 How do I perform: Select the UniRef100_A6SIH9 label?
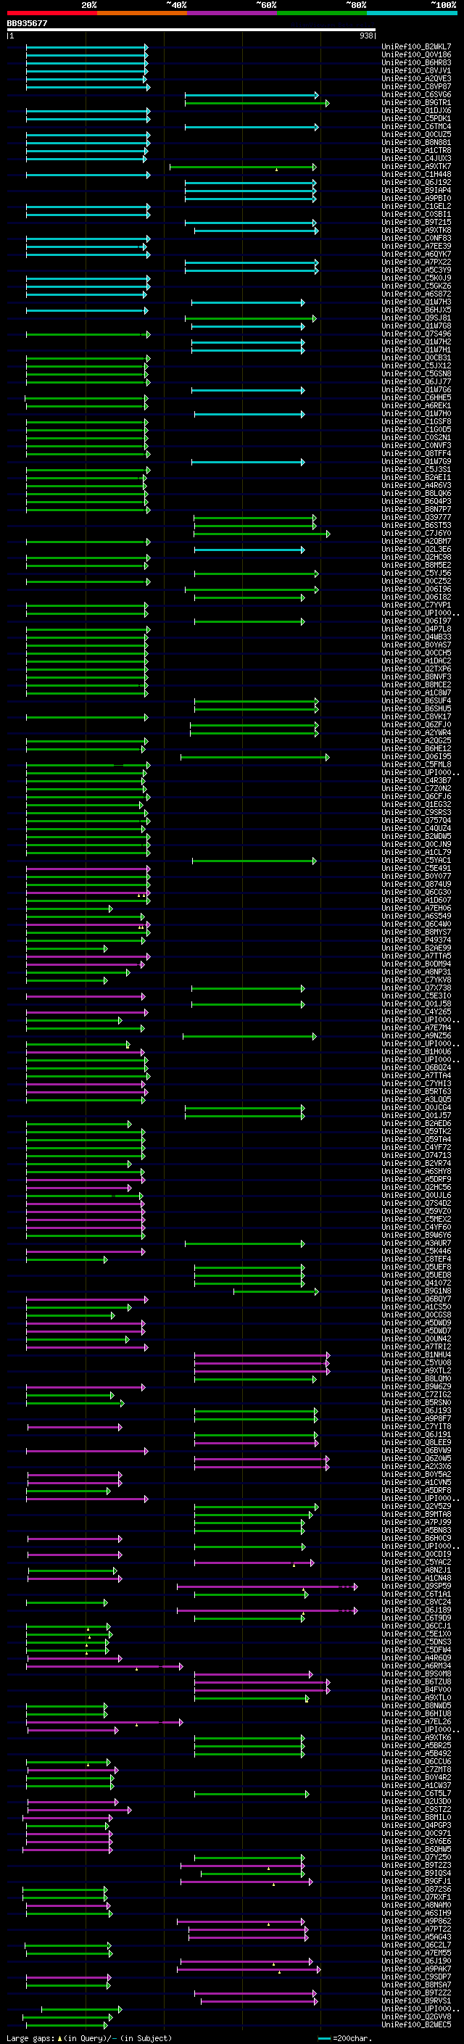pos(415,1913)
